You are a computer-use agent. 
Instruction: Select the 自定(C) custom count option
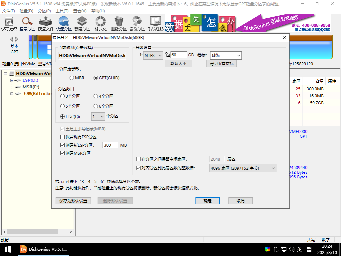70,116
